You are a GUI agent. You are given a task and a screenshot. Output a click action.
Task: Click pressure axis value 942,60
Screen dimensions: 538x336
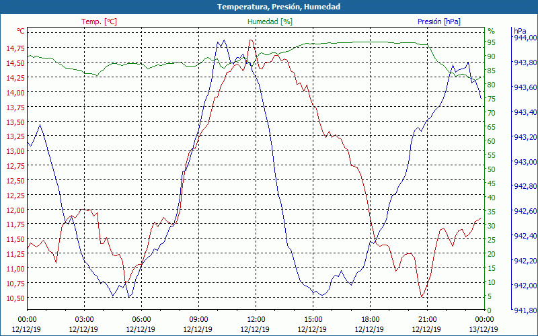click(525, 211)
